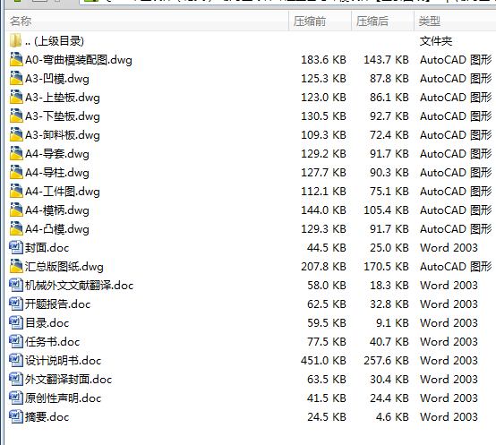Select the A4-导柱.dwg file icon

(16, 173)
